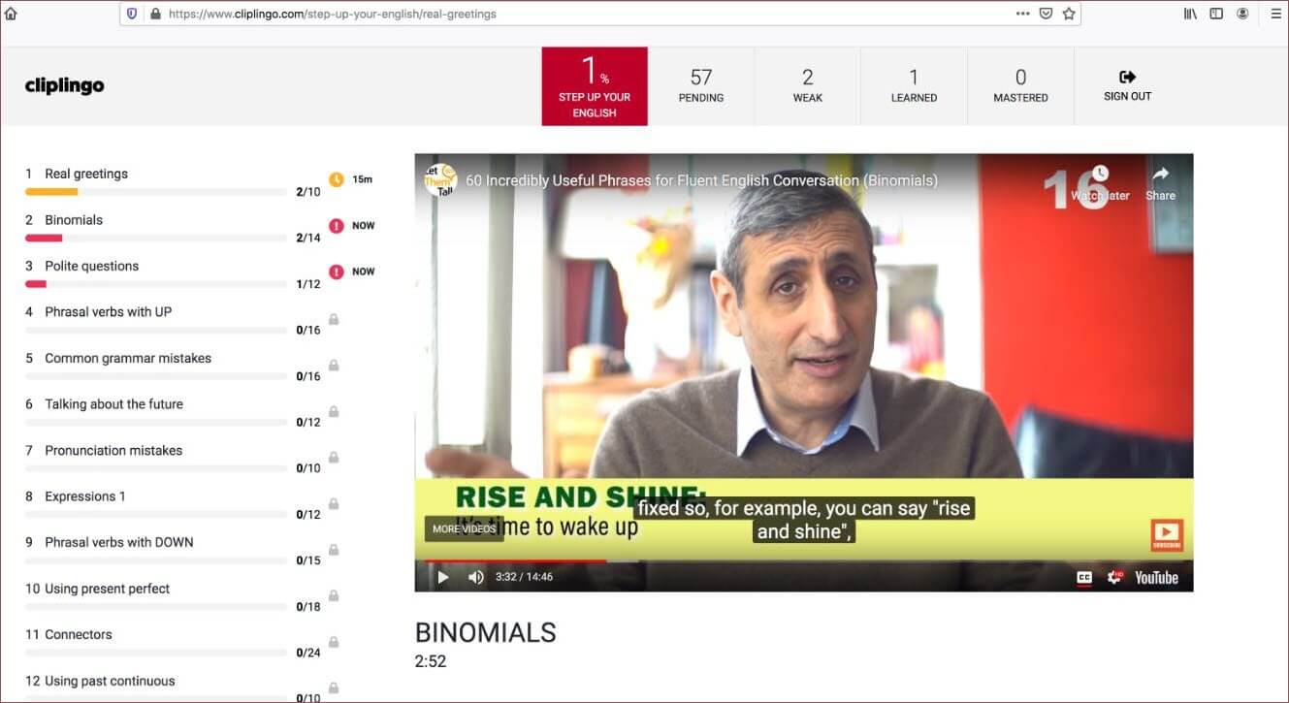This screenshot has height=703, width=1289.
Task: Select the Polite questions lesson
Action: [91, 266]
